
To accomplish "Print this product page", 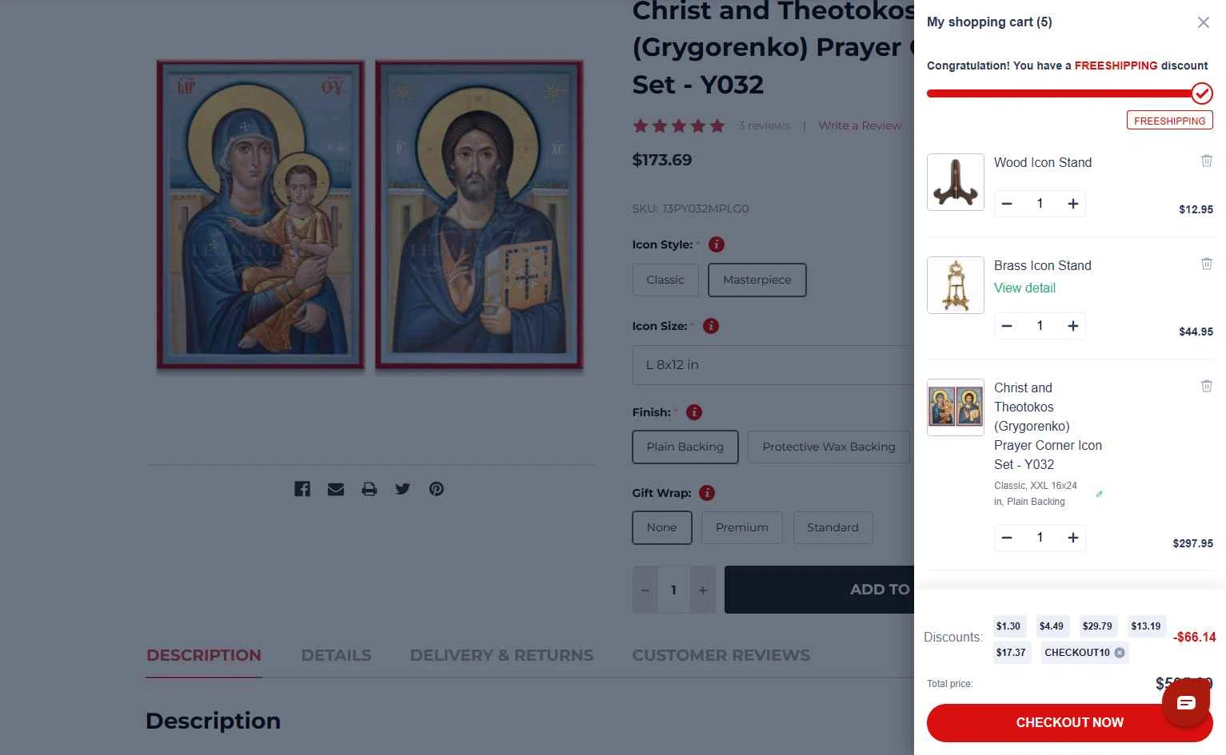I will click(369, 489).
